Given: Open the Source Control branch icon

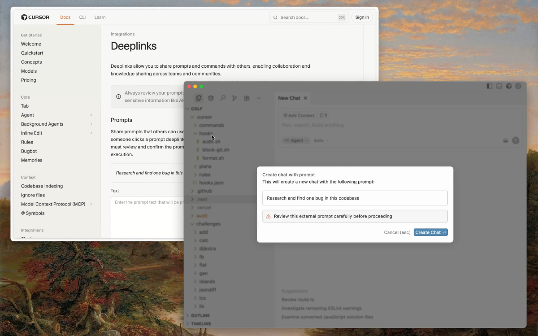Looking at the screenshot, I should pos(234,98).
